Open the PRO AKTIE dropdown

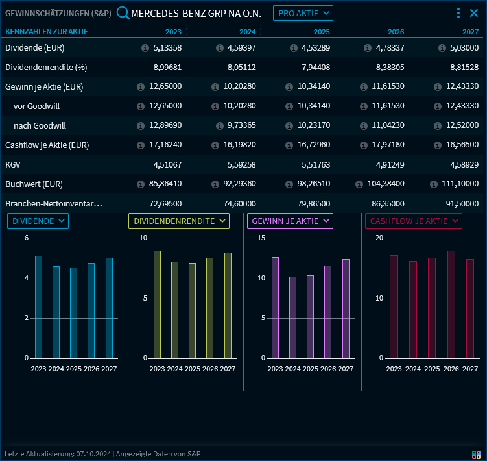click(x=303, y=13)
